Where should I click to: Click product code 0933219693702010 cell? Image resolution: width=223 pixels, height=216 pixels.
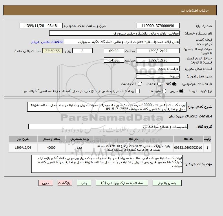pyautogui.click(x=188, y=148)
